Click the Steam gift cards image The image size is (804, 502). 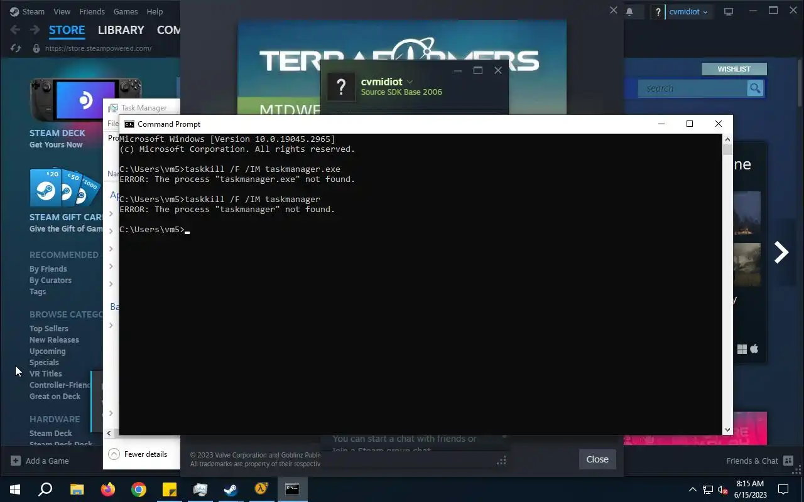point(65,187)
